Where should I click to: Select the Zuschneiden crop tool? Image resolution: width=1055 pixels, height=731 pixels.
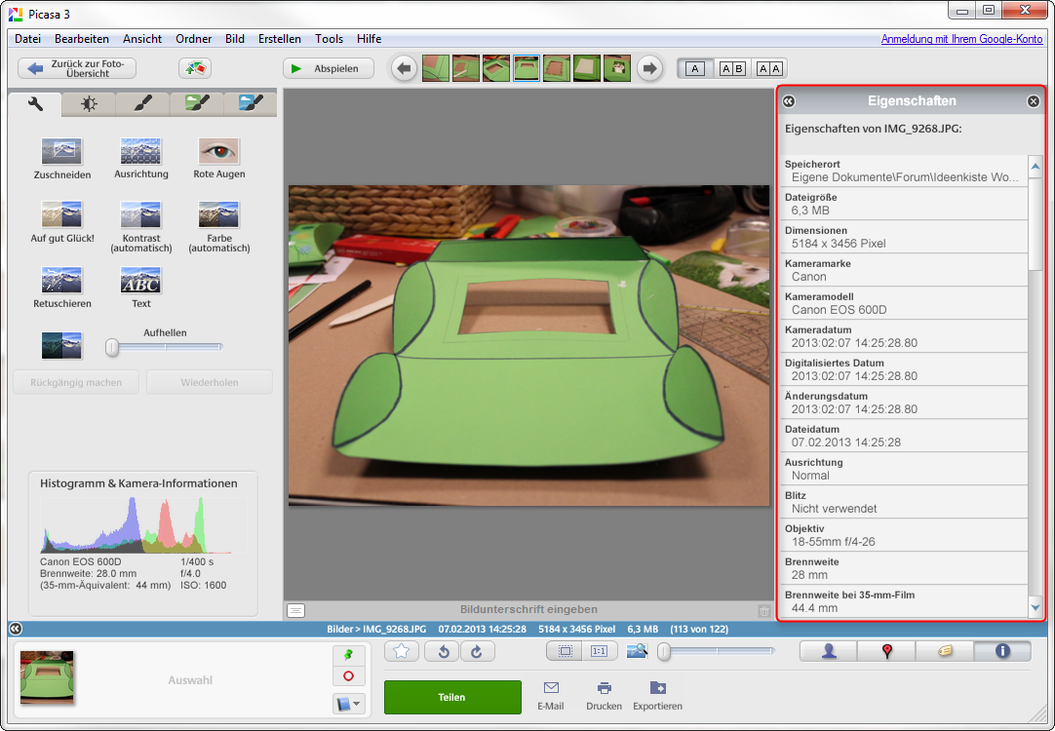tap(62, 152)
